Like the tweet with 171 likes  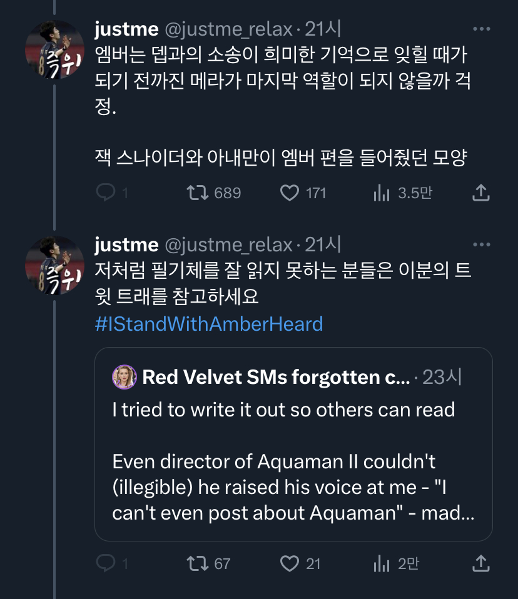pos(289,193)
